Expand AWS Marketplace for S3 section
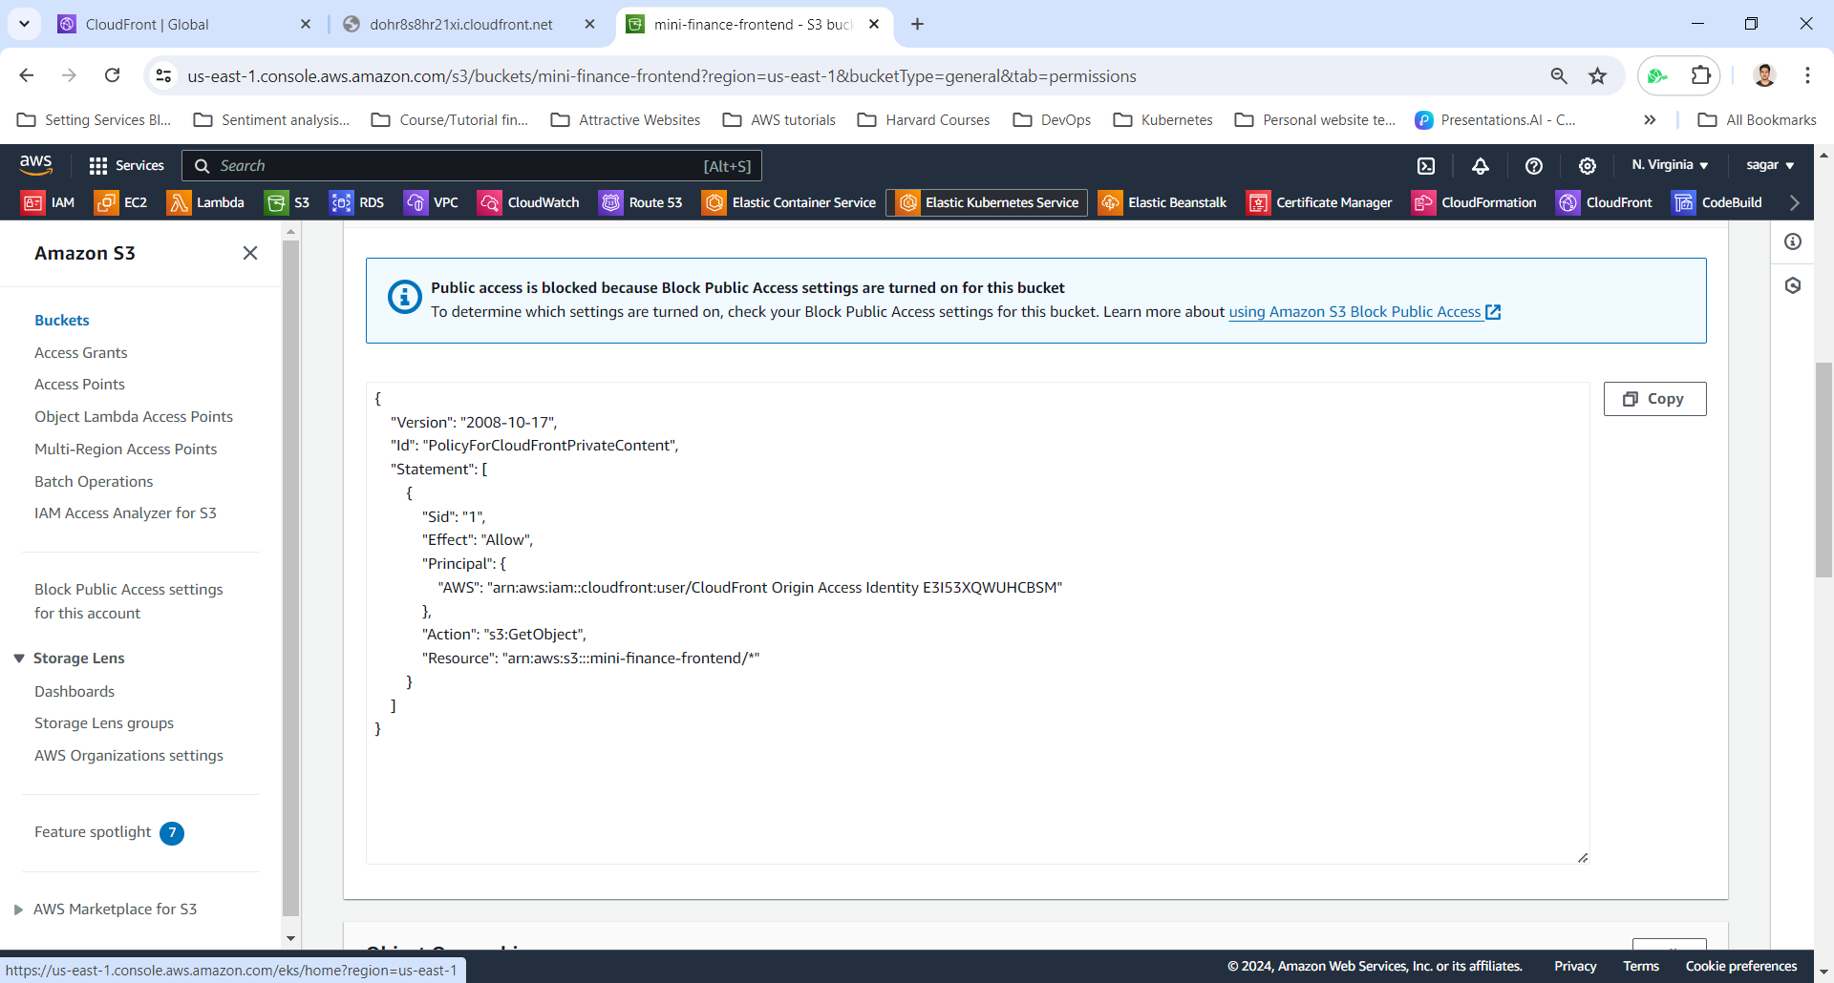This screenshot has height=983, width=1834. pos(19,910)
